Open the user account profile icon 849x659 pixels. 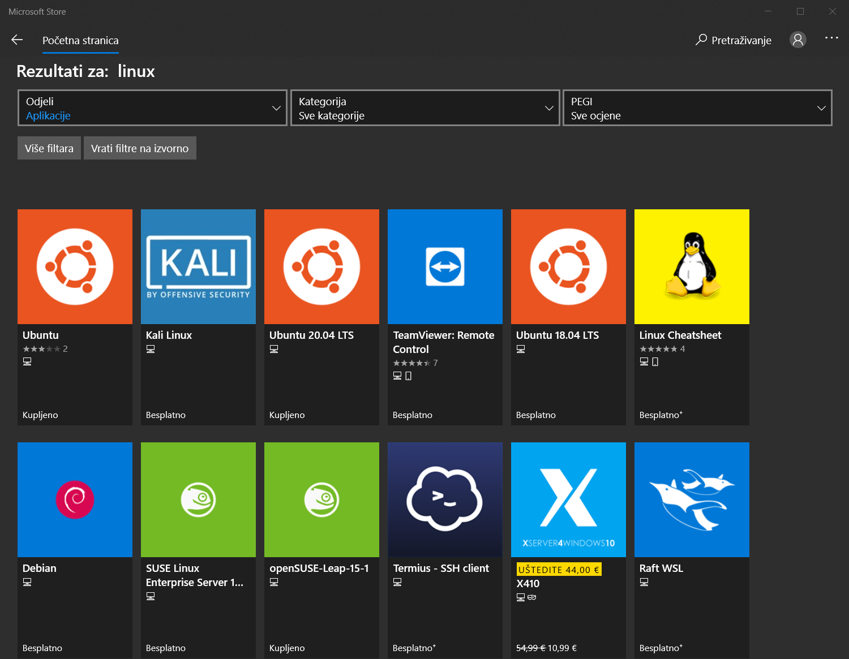click(x=797, y=40)
